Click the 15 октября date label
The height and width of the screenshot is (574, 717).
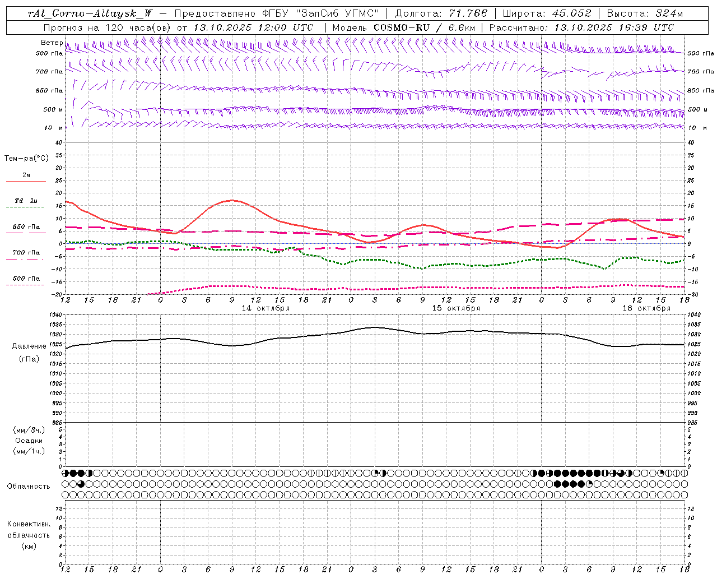pyautogui.click(x=456, y=308)
